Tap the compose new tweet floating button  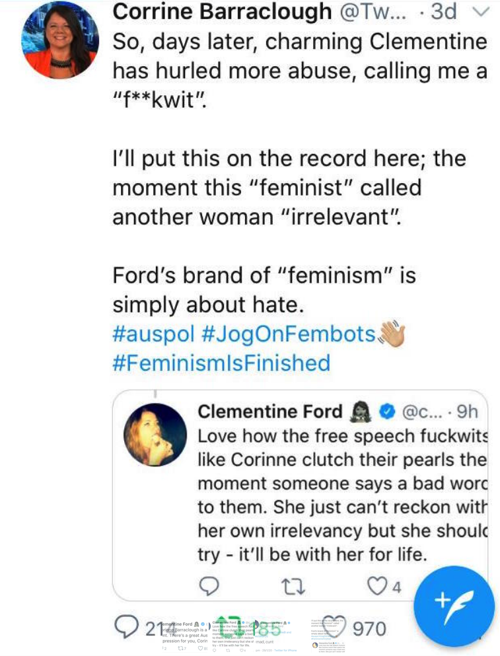click(454, 606)
